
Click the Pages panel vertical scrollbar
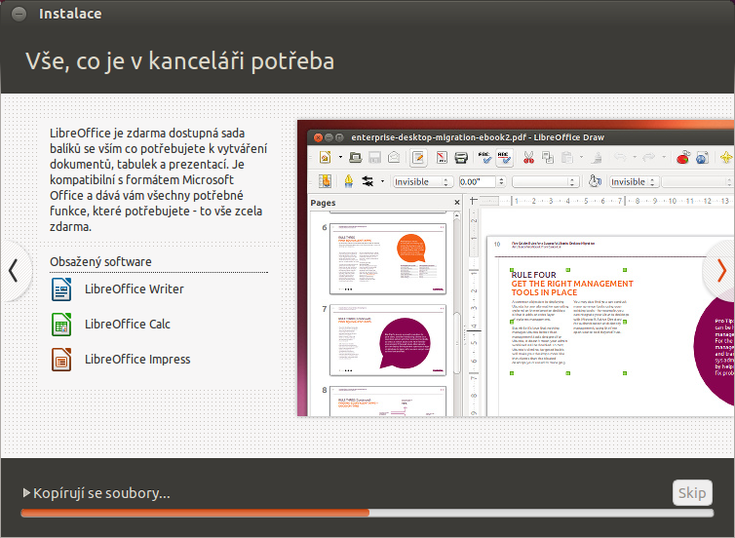[457, 313]
